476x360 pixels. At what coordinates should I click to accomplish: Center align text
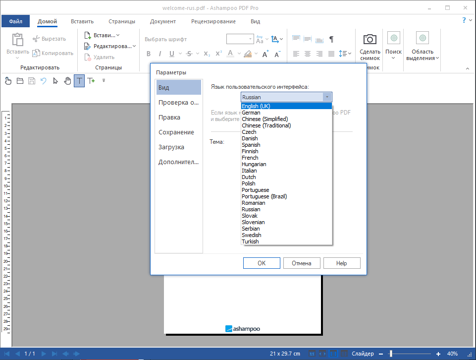tap(308, 54)
